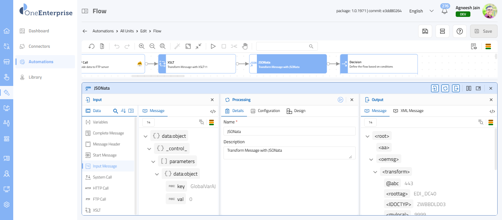502x220 pixels.
Task: Collapse the _control_ node in input tree
Action: 149,149
